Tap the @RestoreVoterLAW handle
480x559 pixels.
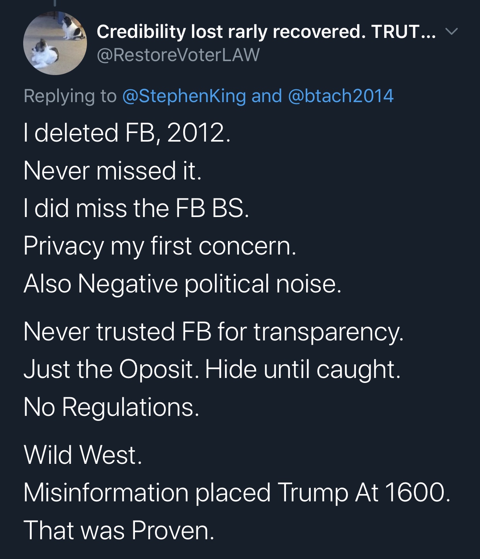(178, 55)
